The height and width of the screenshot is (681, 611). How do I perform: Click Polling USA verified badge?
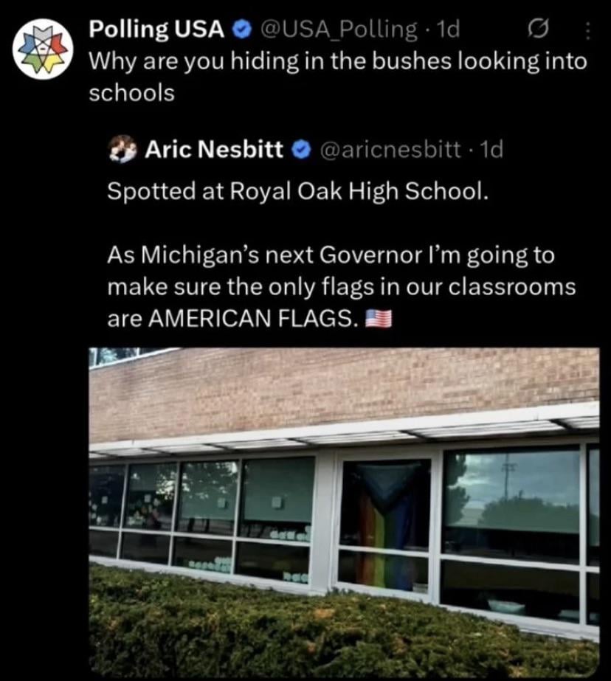(242, 29)
